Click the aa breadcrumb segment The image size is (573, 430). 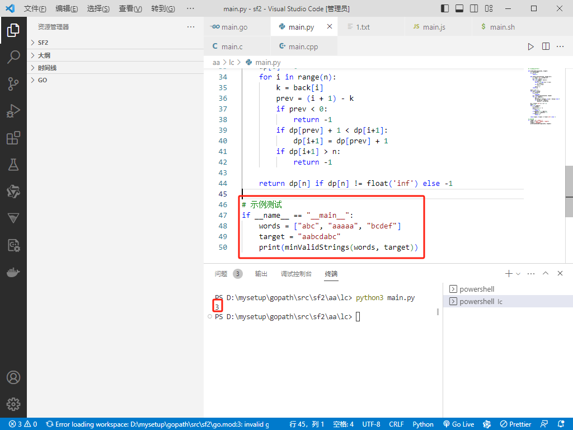pos(216,63)
